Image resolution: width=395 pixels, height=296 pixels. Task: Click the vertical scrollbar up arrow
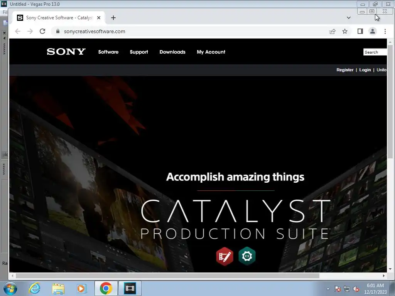coord(390,42)
